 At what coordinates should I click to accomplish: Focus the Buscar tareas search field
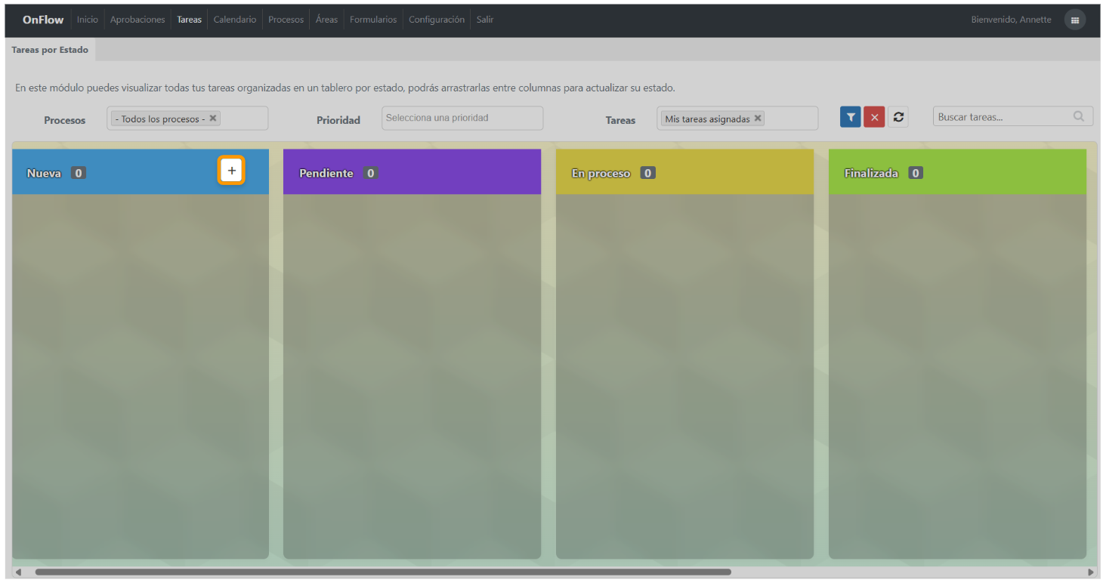click(1012, 116)
